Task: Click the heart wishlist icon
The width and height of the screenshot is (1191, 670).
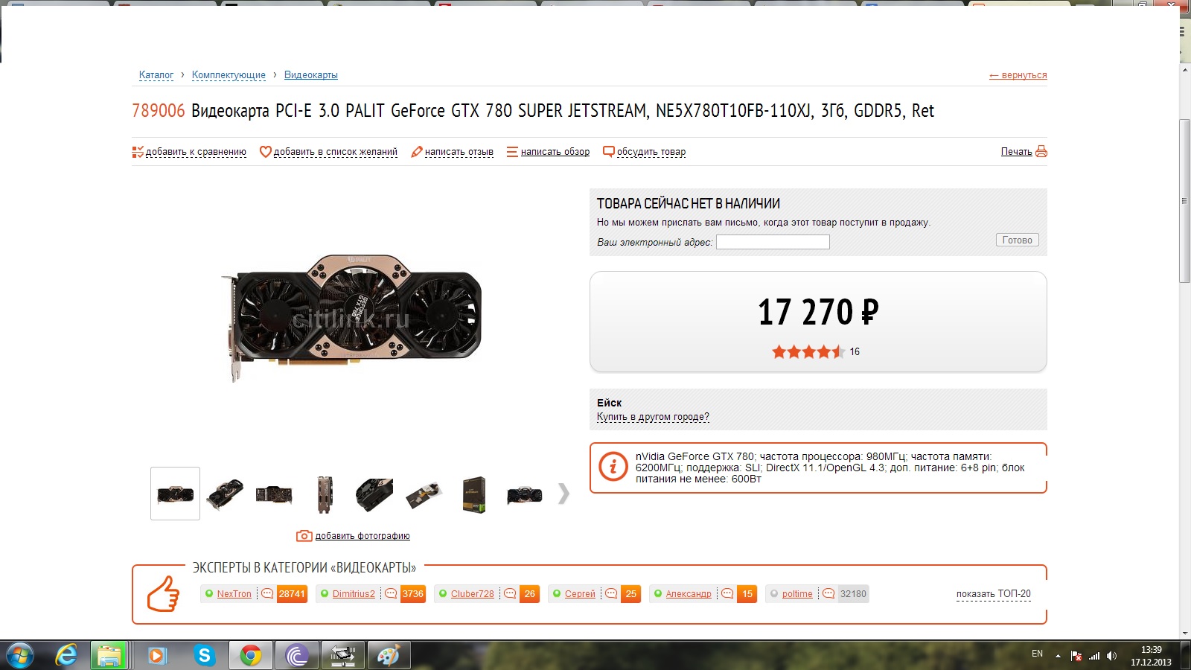Action: click(265, 151)
